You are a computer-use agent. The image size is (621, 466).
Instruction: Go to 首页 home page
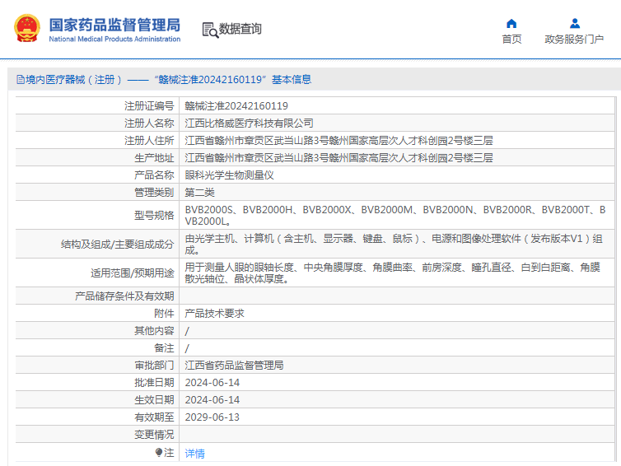[x=511, y=40]
